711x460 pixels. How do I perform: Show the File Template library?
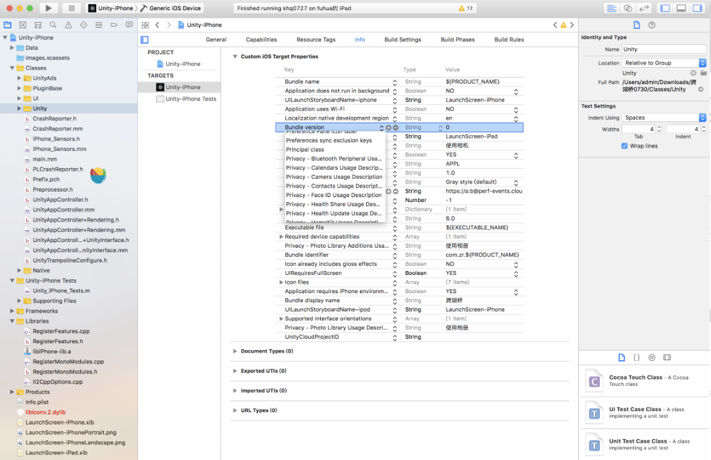pos(621,357)
